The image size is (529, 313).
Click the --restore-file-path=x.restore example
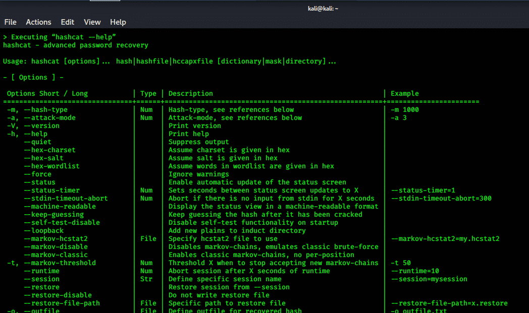point(449,303)
